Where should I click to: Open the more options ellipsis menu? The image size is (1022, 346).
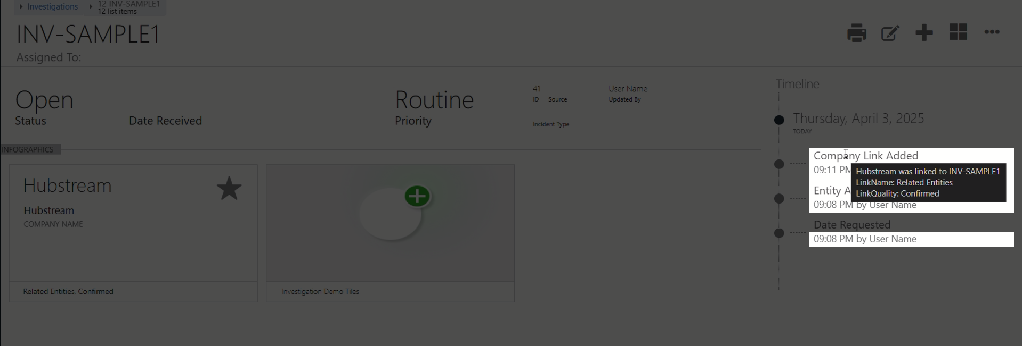992,32
